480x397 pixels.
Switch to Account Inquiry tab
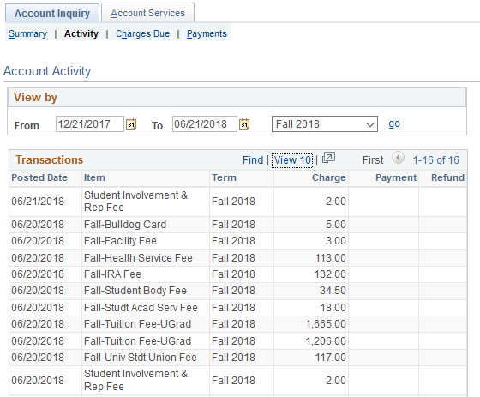coord(52,13)
